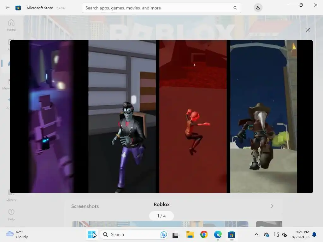Viewport: 323px width, 242px height.
Task: Switch to Microsoft Store taskbar icon
Action: click(x=232, y=234)
